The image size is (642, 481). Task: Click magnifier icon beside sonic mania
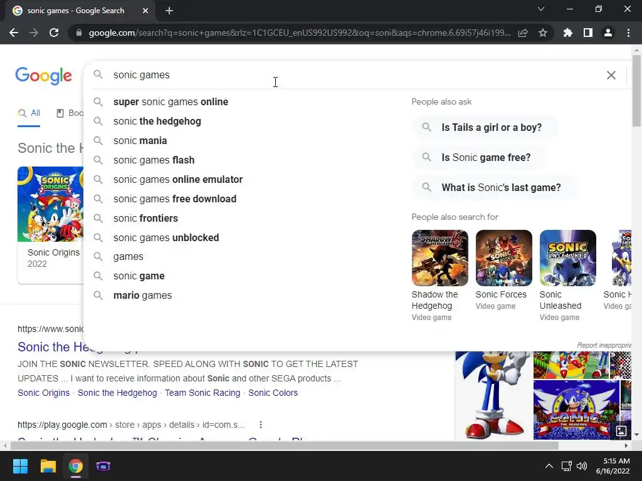[98, 141]
